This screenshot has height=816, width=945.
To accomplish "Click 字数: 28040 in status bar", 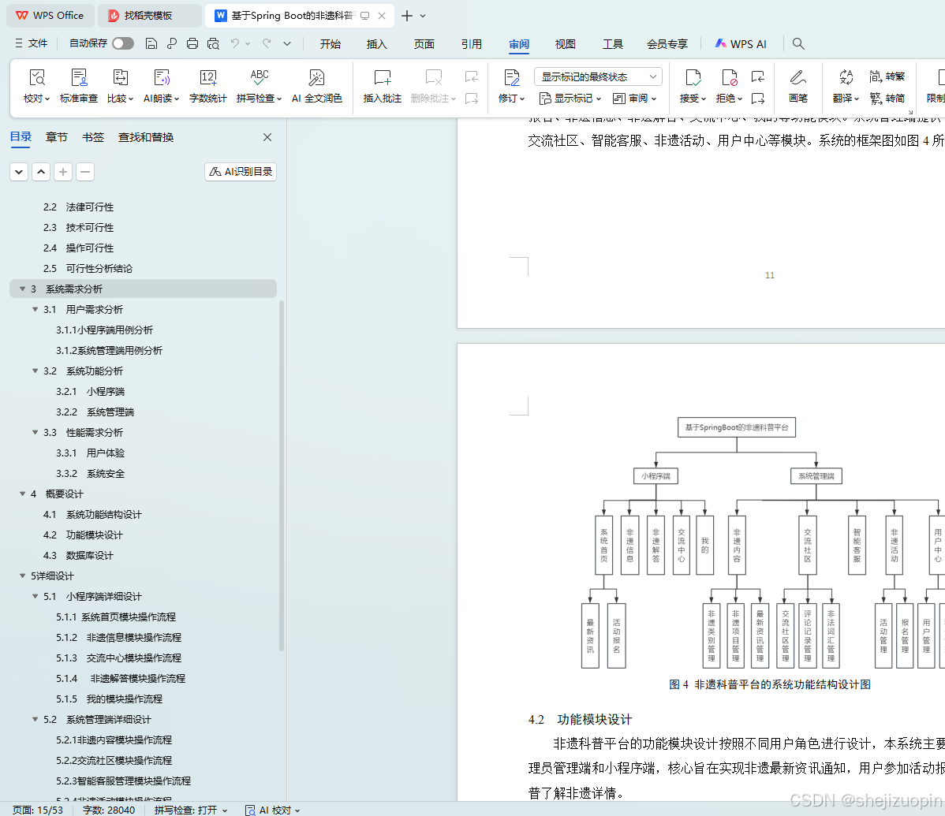I will pyautogui.click(x=109, y=810).
